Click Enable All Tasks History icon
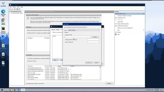The width and height of the screenshot is (164, 92). click(116, 26)
